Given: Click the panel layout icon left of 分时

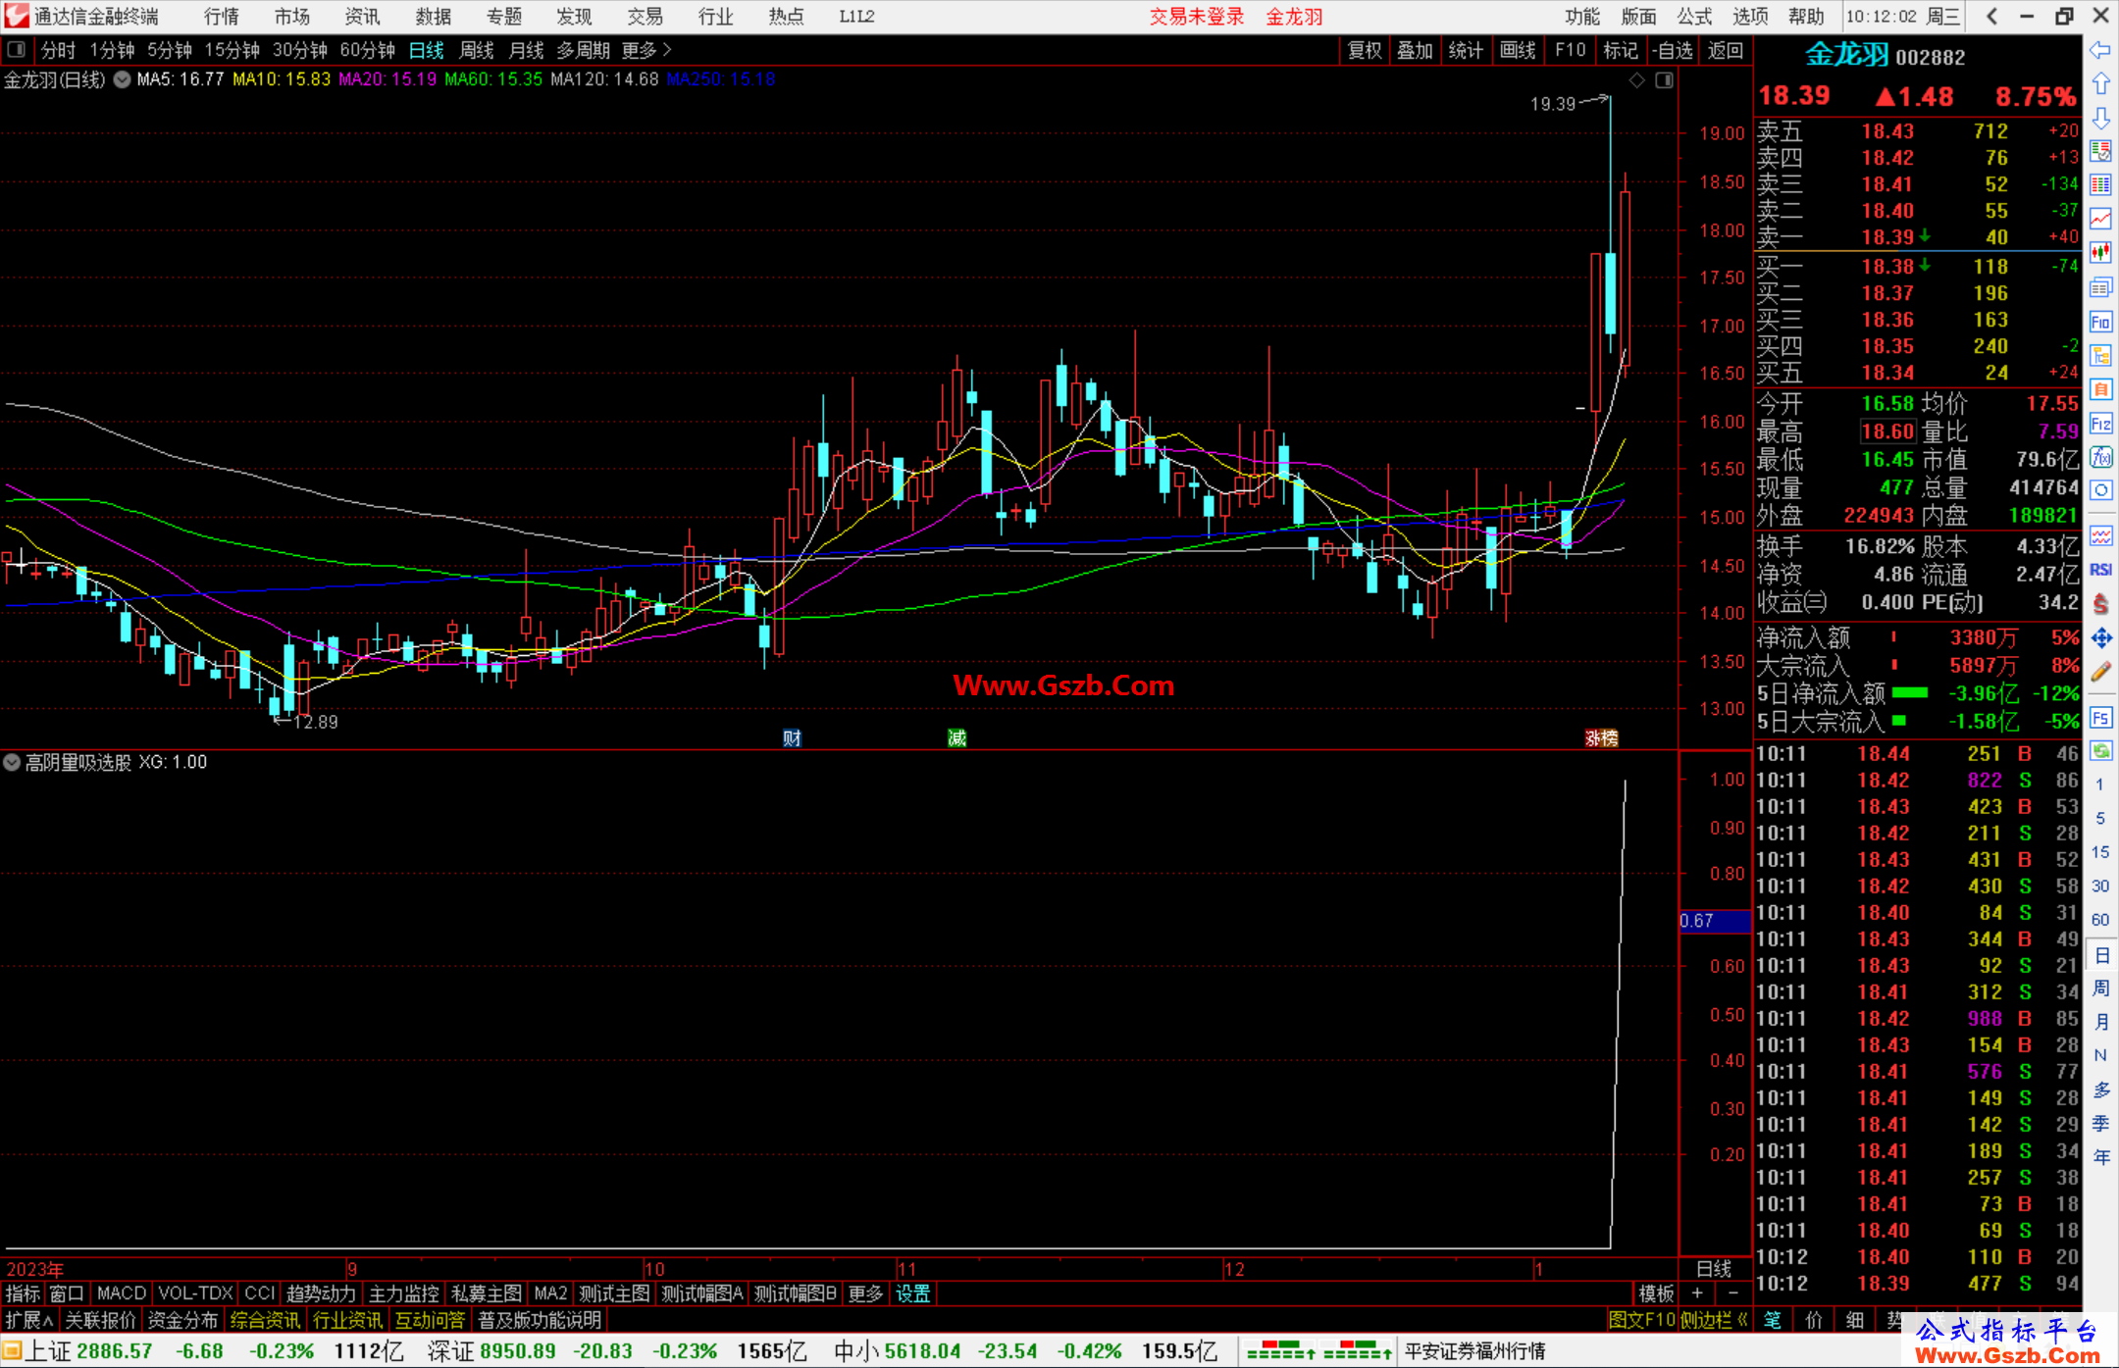Looking at the screenshot, I should [x=16, y=49].
